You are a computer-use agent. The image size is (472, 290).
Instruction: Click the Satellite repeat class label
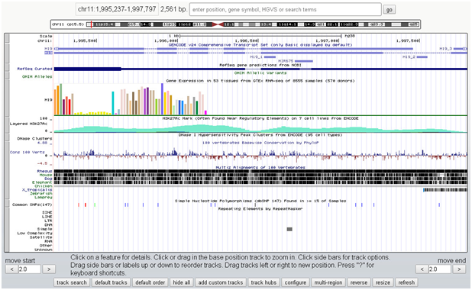[41, 237]
